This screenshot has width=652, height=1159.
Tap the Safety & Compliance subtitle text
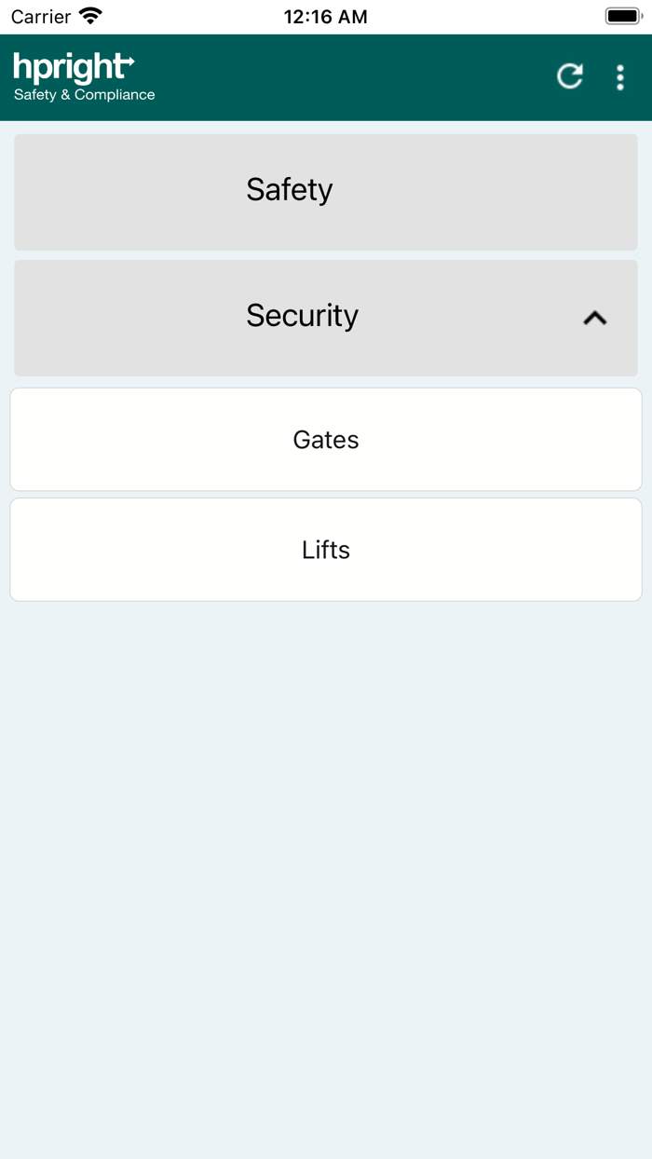tap(84, 94)
